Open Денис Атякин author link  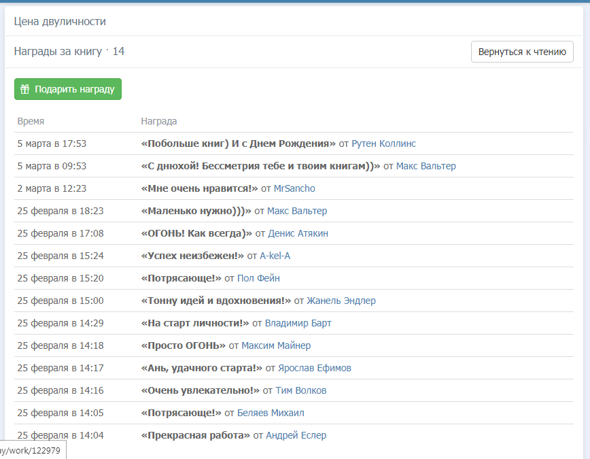click(x=298, y=233)
